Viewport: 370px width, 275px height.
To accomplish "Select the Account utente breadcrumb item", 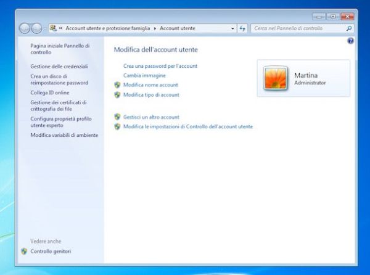I will [x=178, y=28].
